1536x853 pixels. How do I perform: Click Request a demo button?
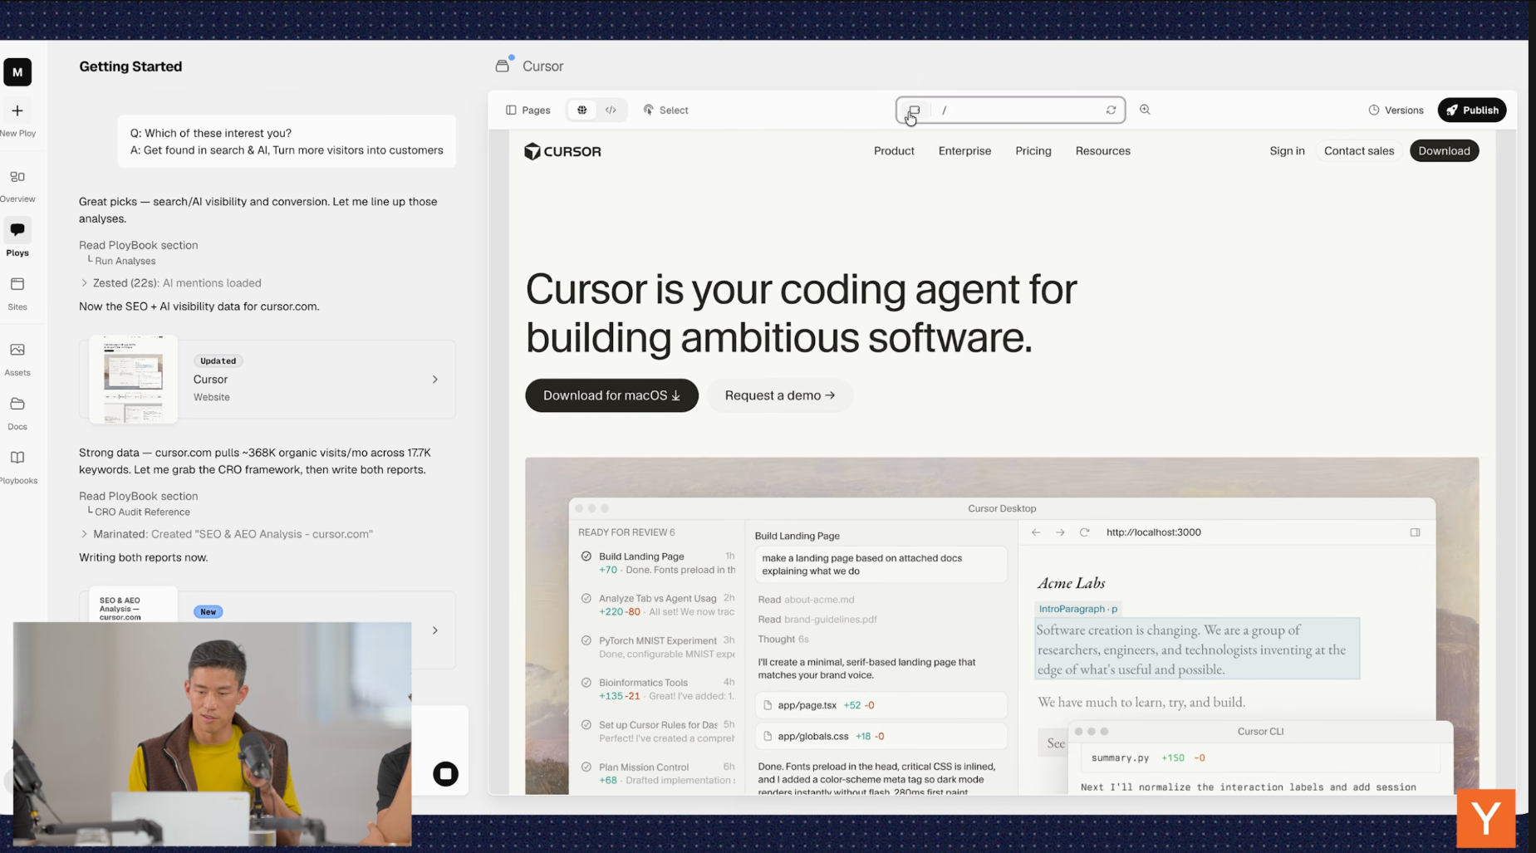tap(779, 395)
